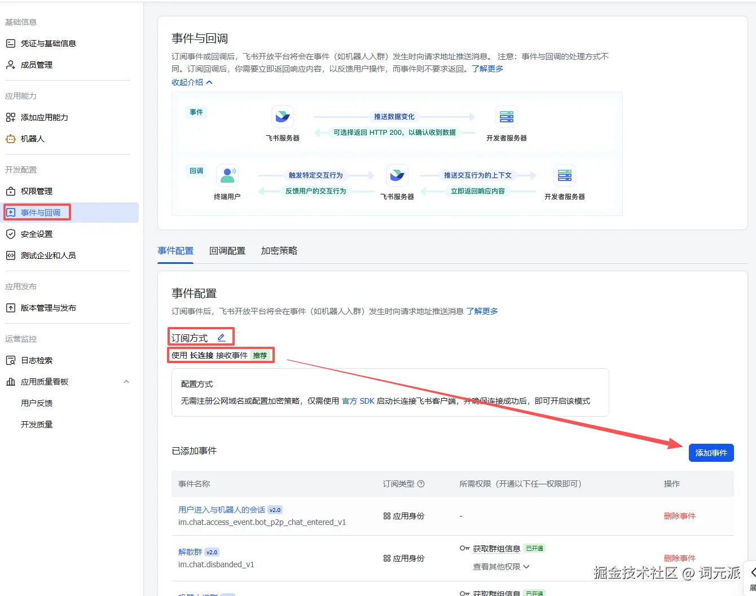Switch to the 事件配置 tab

point(175,251)
